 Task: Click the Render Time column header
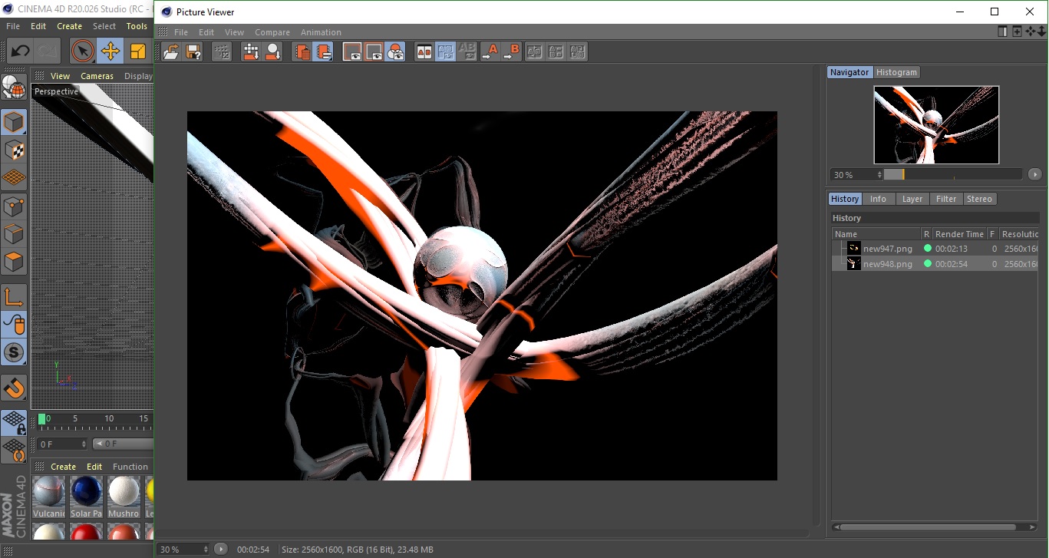(x=959, y=234)
